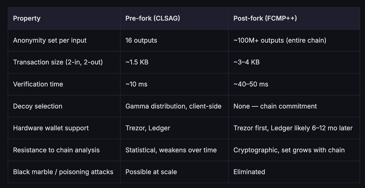Select the Trezor first, Ledger likely later cell
Image resolution: width=365 pixels, height=188 pixels.
[x=293, y=128]
